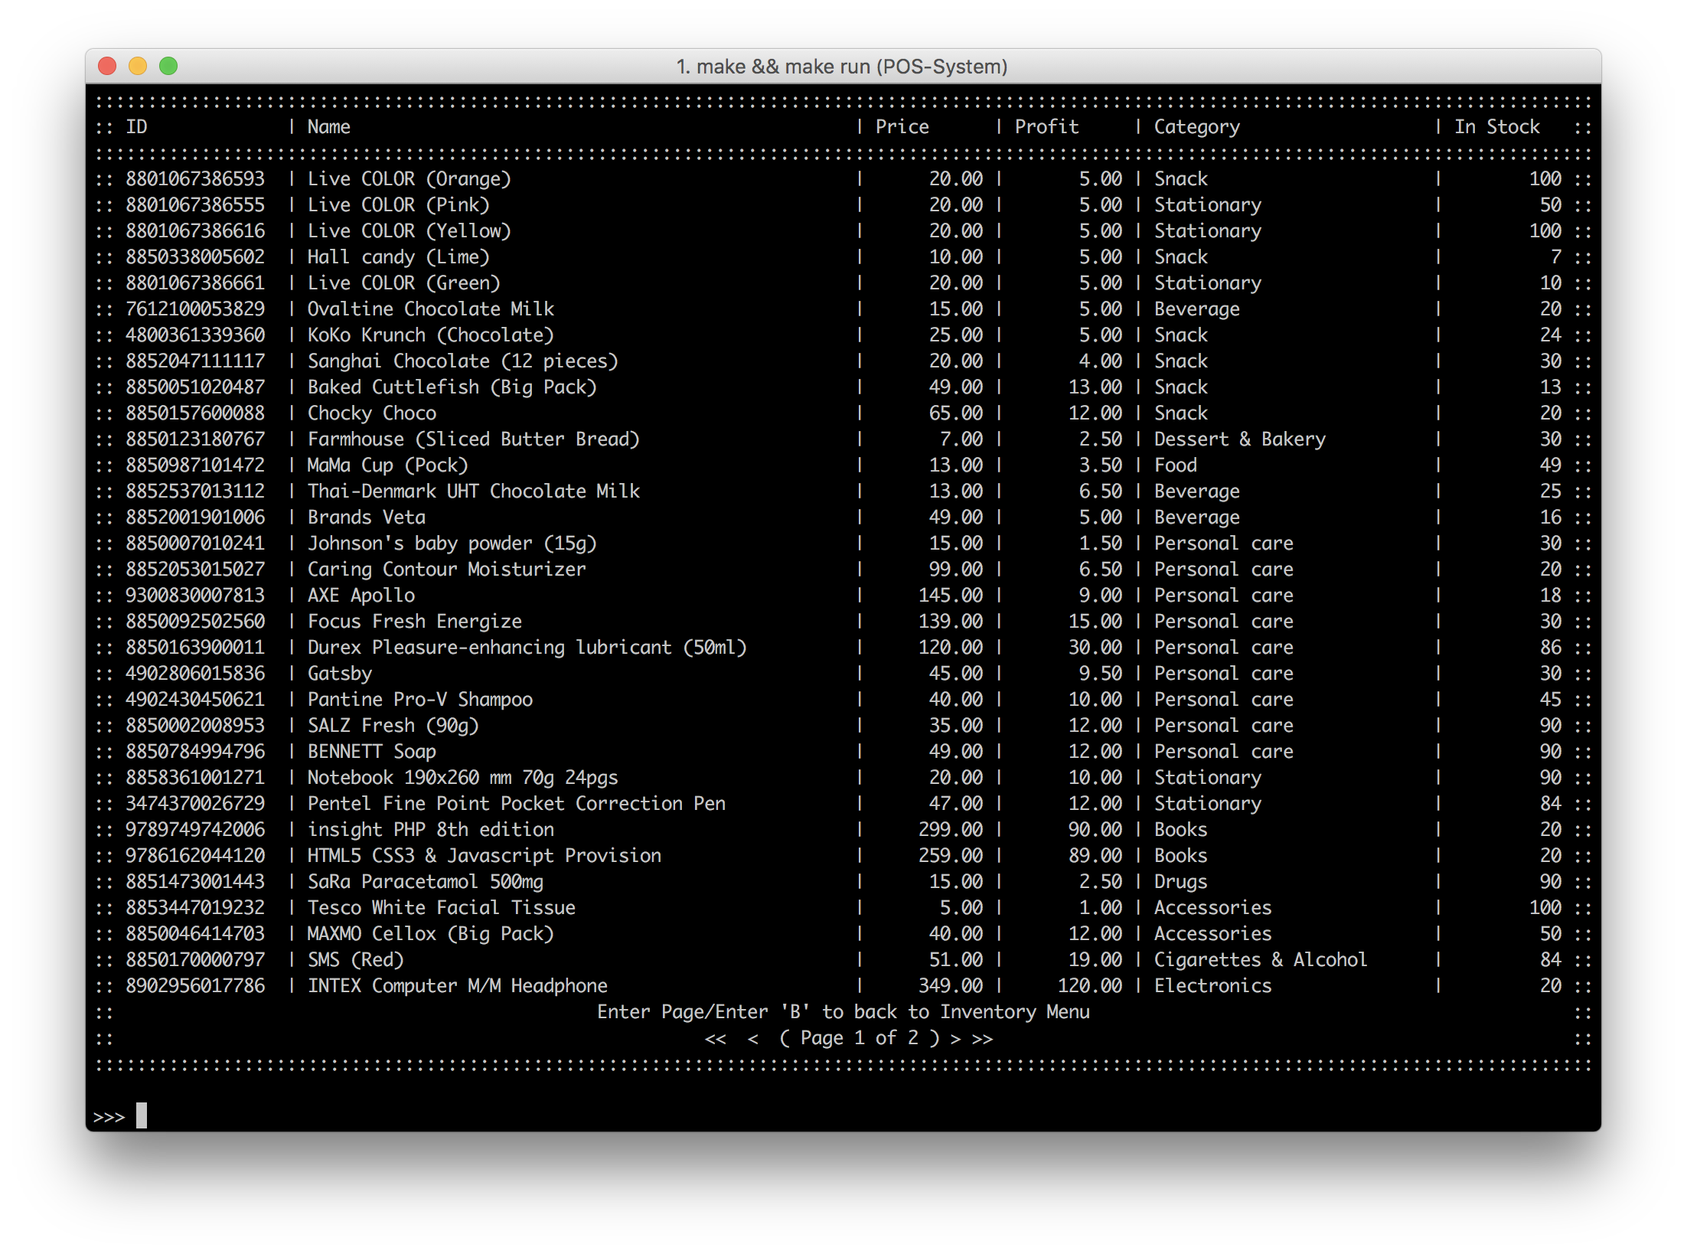The height and width of the screenshot is (1254, 1687).
Task: Select 'INTEX Computer M/M Headphone' name
Action: click(458, 986)
